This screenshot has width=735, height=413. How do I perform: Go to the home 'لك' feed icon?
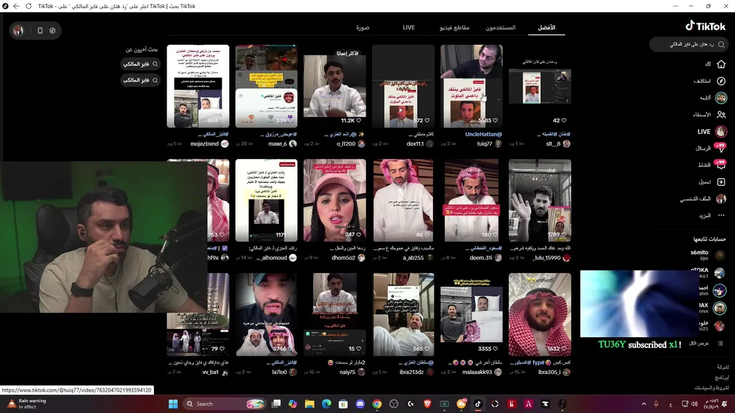[x=721, y=64]
